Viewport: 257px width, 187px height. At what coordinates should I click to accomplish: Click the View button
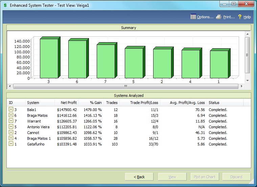[172, 177]
